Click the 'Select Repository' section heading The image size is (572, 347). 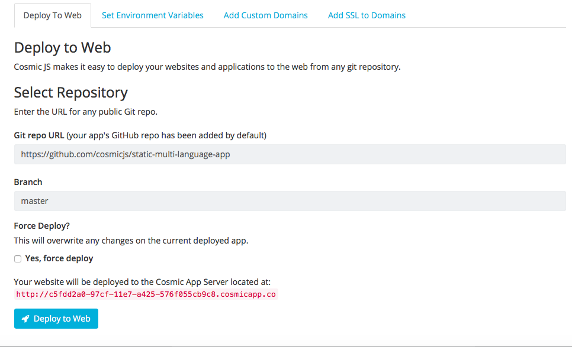[x=70, y=93]
